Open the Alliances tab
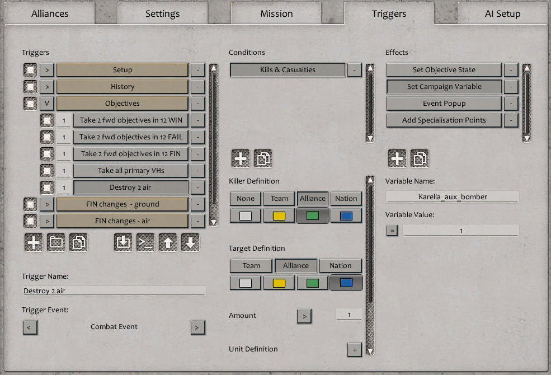Screen dimensions: 551x375 point(50,14)
